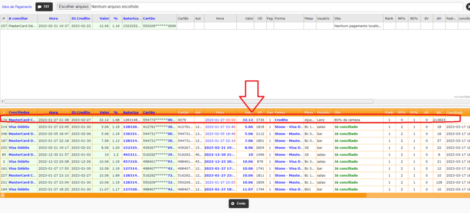Click the dH value 128 cell
Screen dimensions: 470x213
click(438, 182)
